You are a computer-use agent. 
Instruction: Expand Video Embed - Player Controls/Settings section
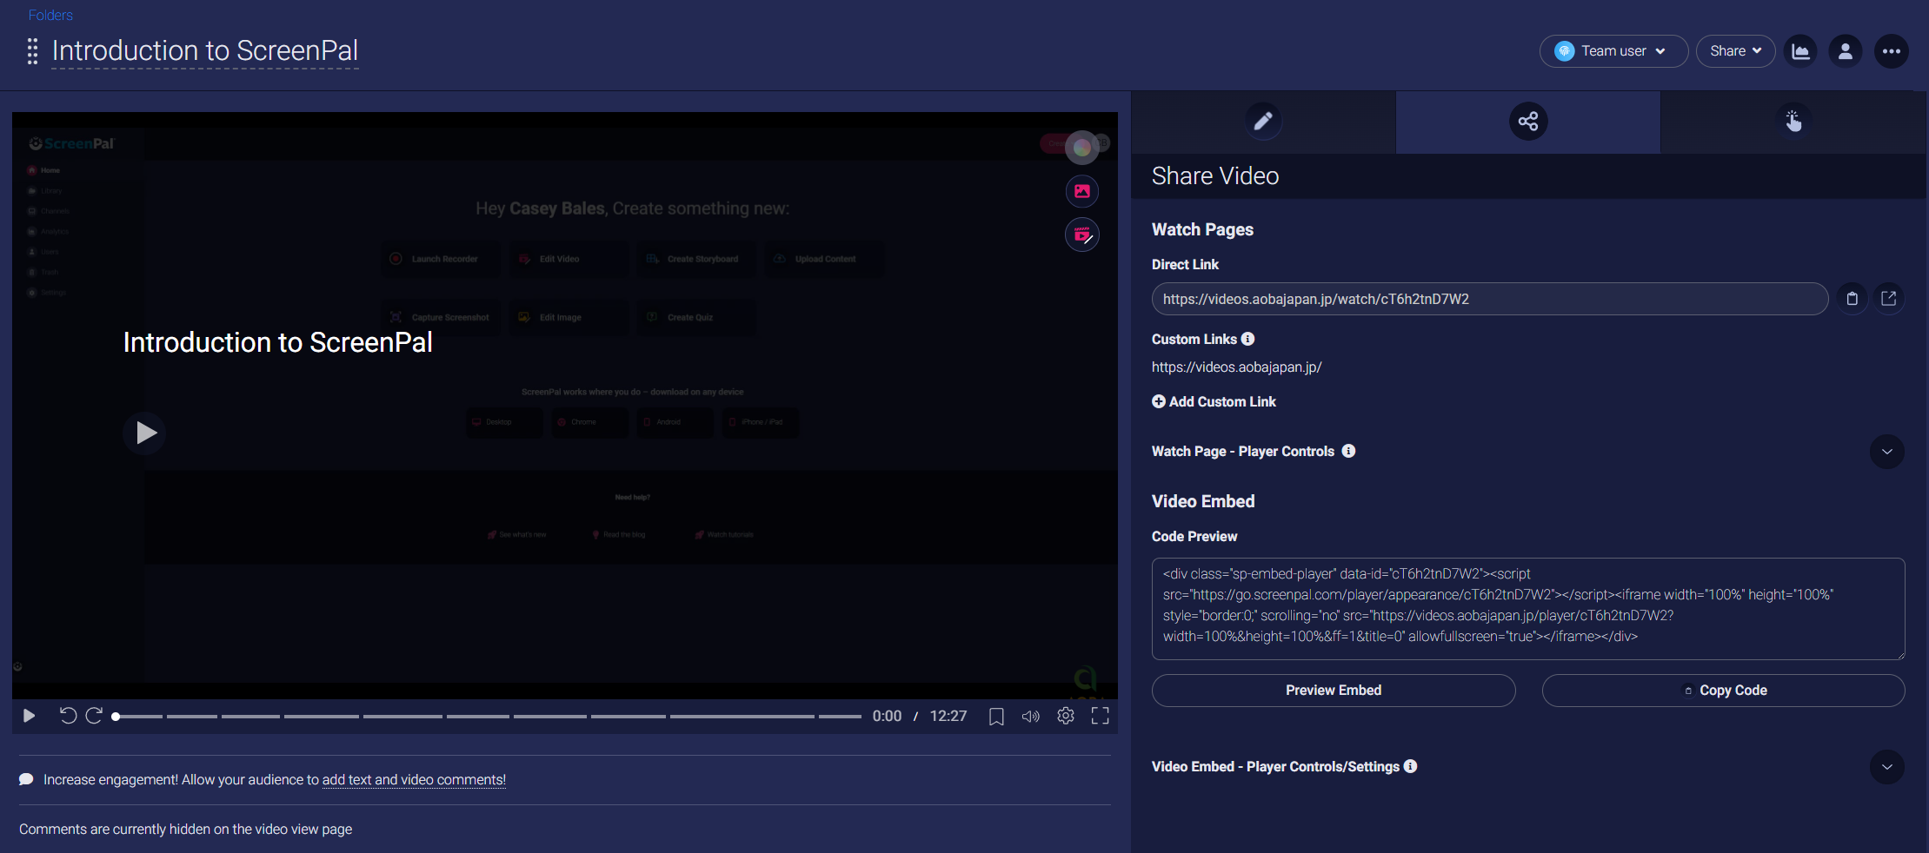(1886, 767)
